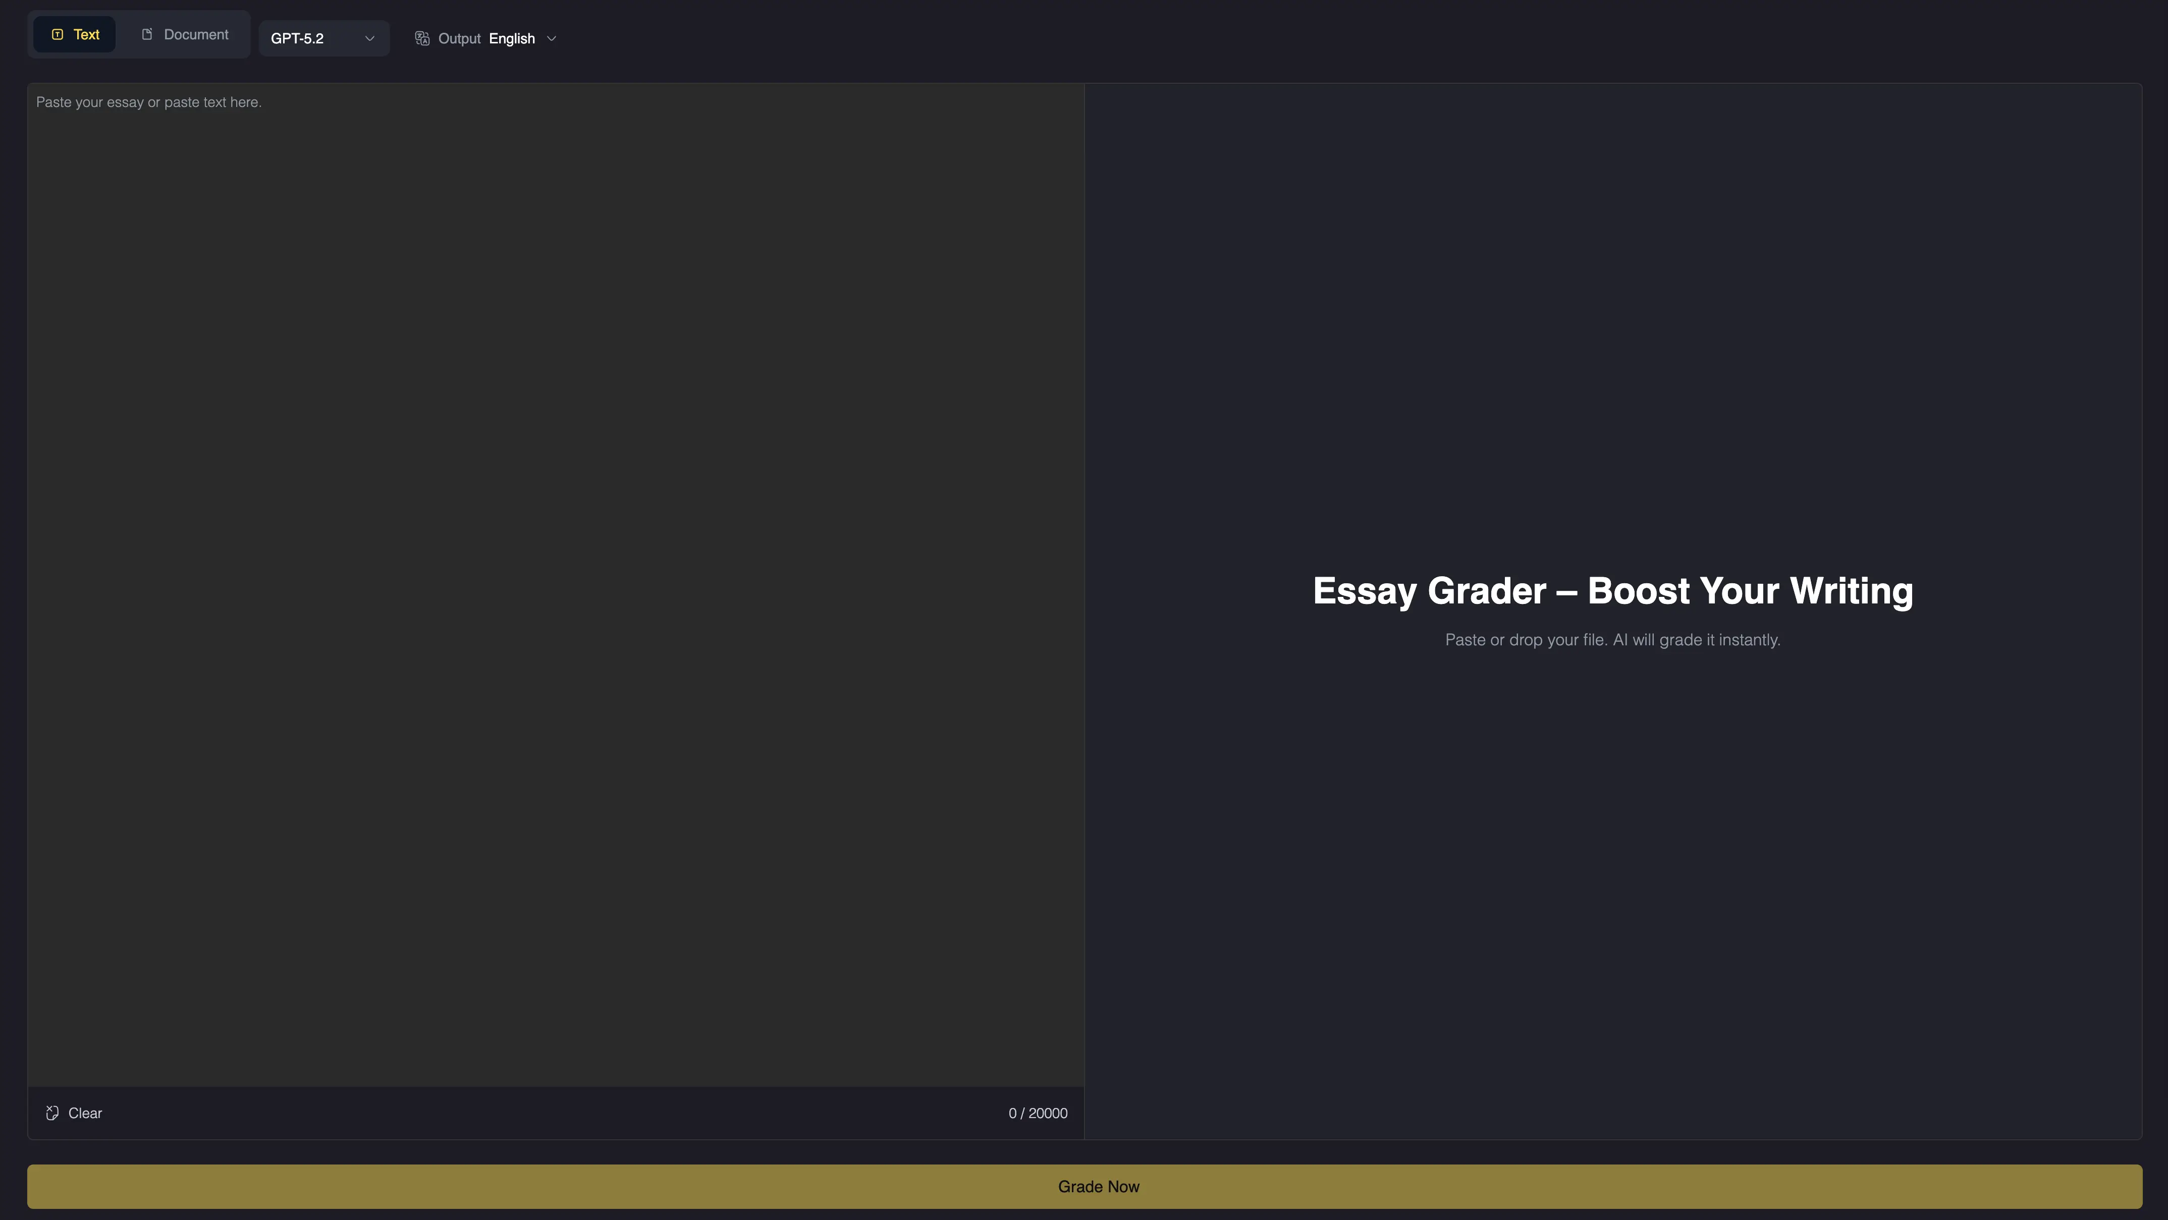
Task: Click the chevron beside GPT-5.2
Action: click(x=369, y=39)
